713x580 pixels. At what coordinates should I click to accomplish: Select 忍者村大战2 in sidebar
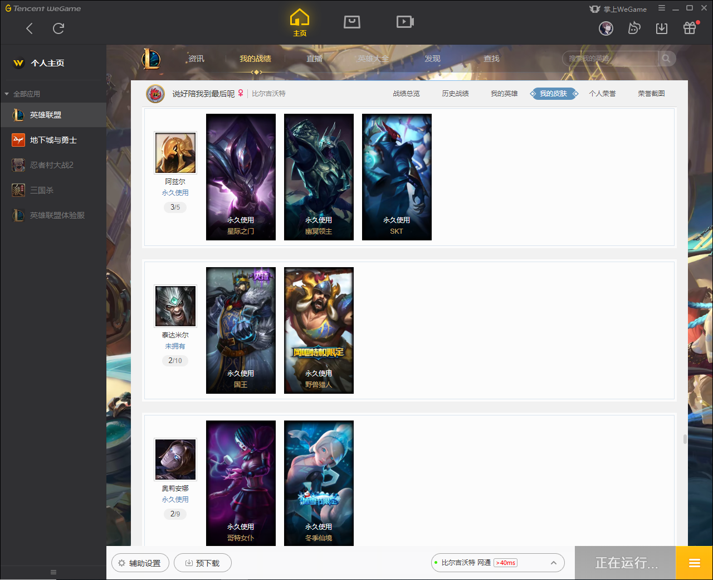[x=53, y=165]
